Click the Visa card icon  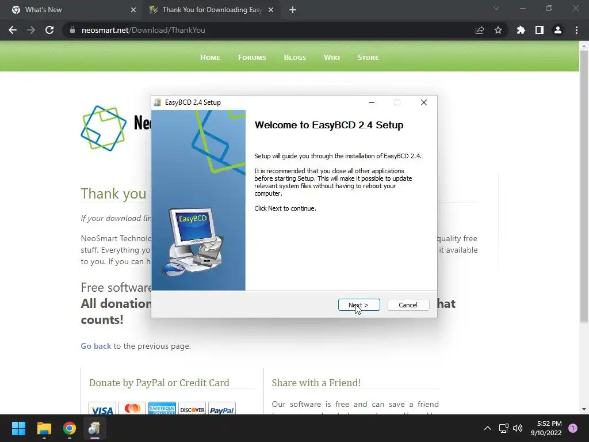[102, 409]
